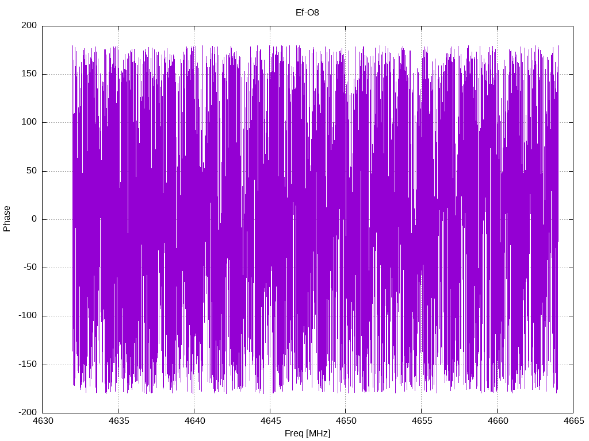
Task: Click x-axis tick label 4645
Action: click(x=270, y=421)
